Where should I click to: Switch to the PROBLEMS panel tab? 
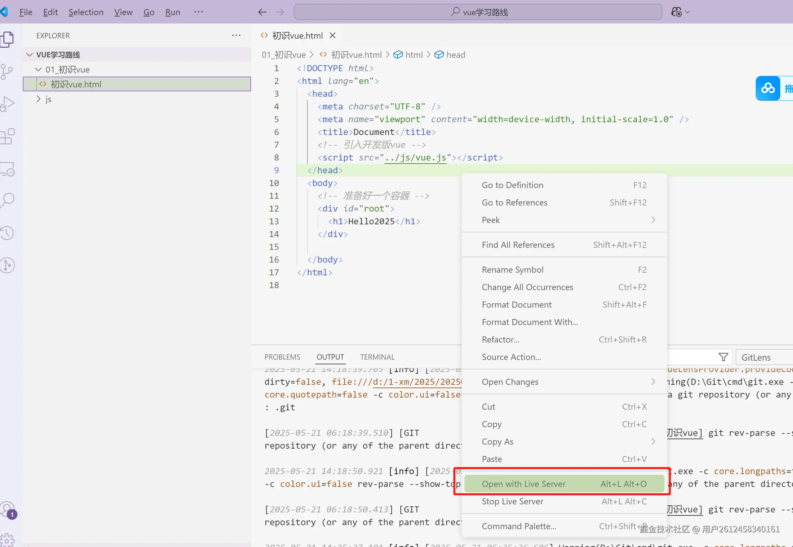point(282,357)
